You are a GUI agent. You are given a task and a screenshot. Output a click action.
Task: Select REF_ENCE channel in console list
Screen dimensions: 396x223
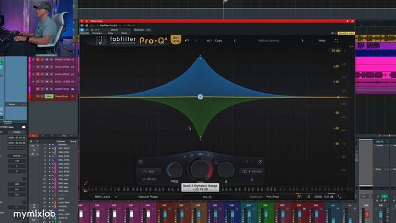[x=64, y=149]
